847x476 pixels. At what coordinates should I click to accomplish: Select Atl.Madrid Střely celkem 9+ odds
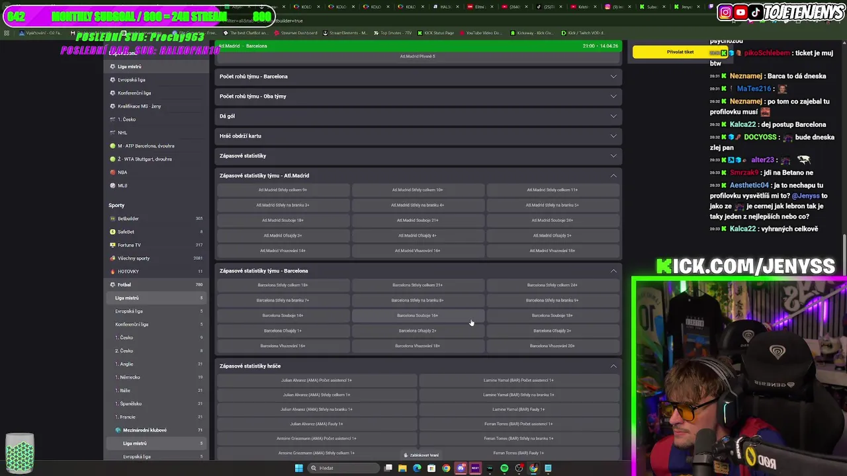tap(283, 190)
